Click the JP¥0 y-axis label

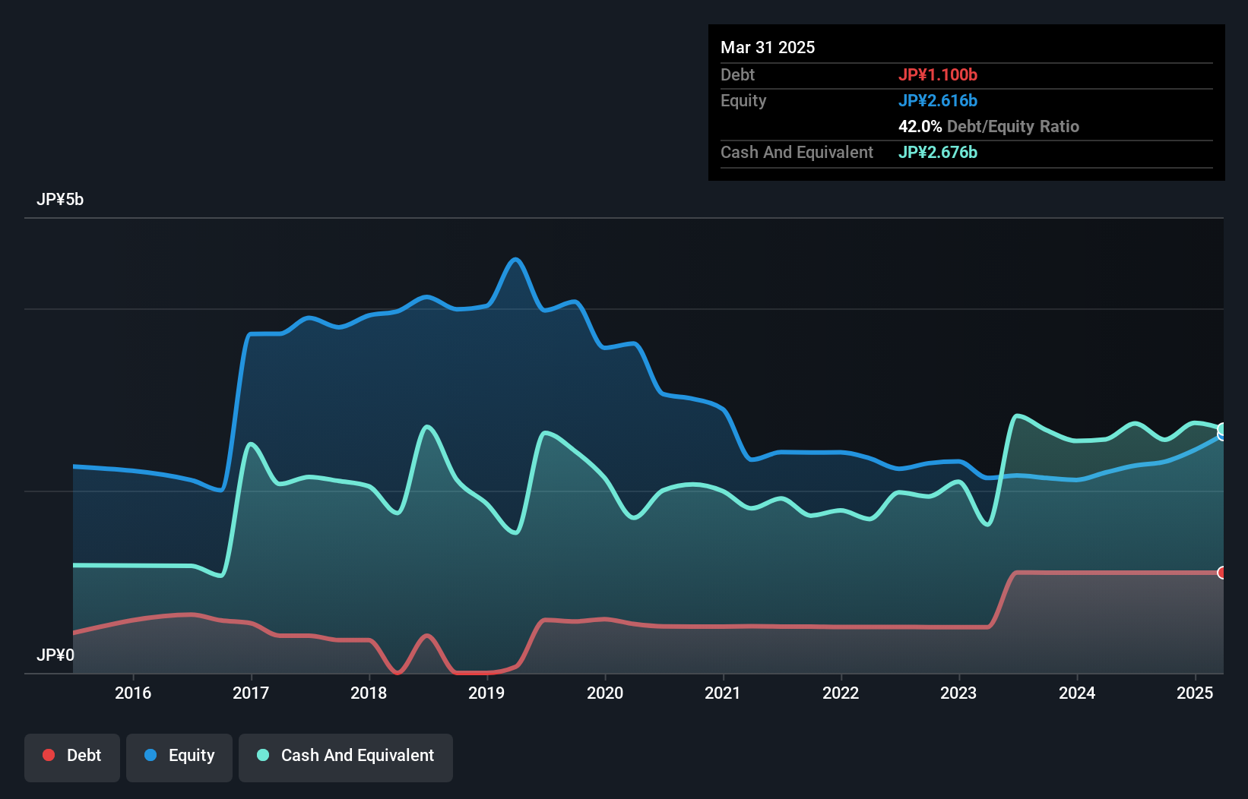[55, 655]
